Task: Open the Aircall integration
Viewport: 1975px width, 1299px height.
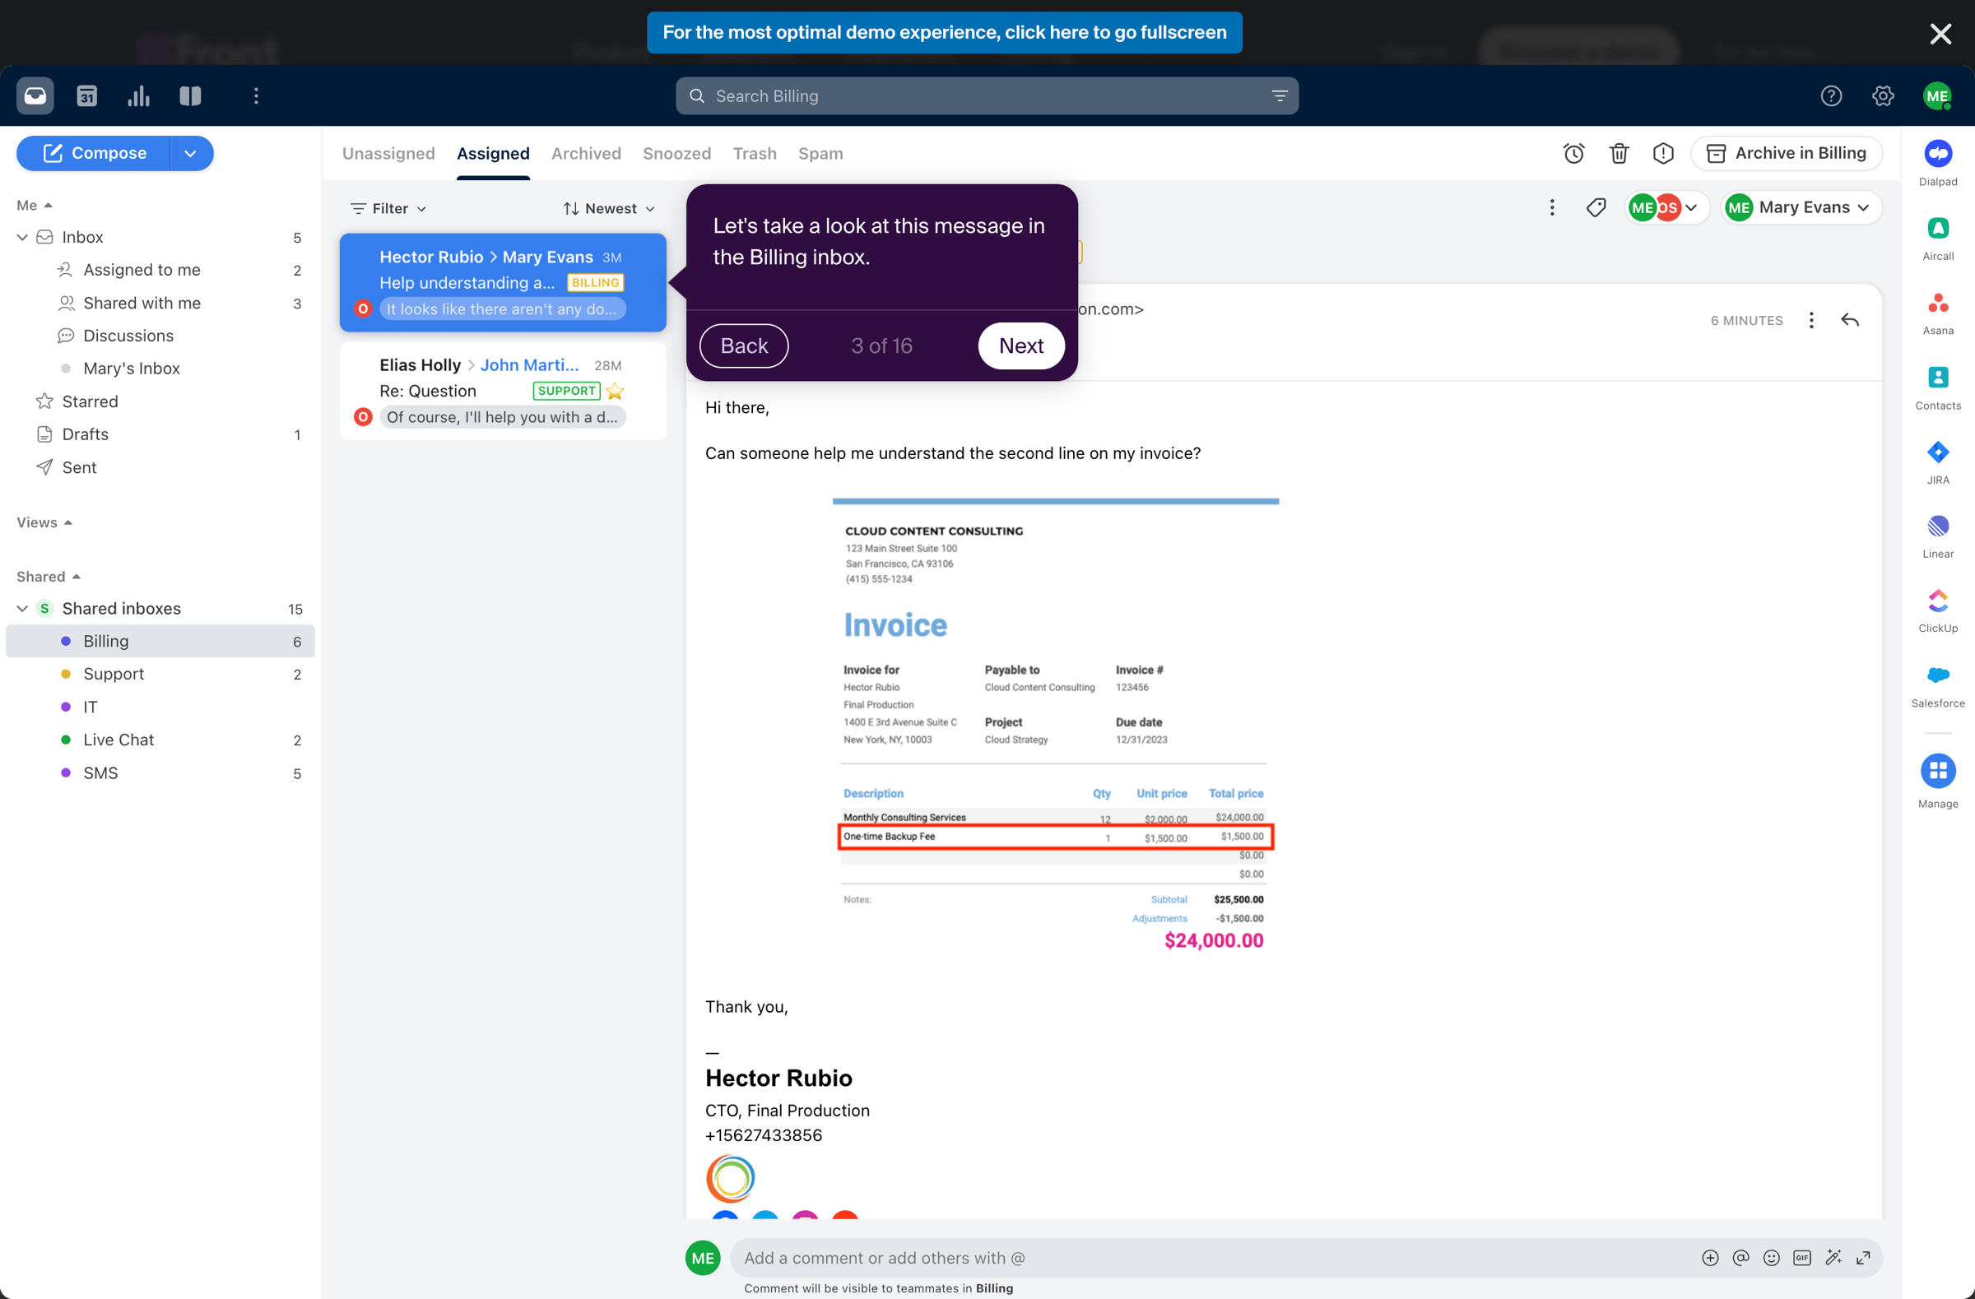Action: click(1938, 237)
